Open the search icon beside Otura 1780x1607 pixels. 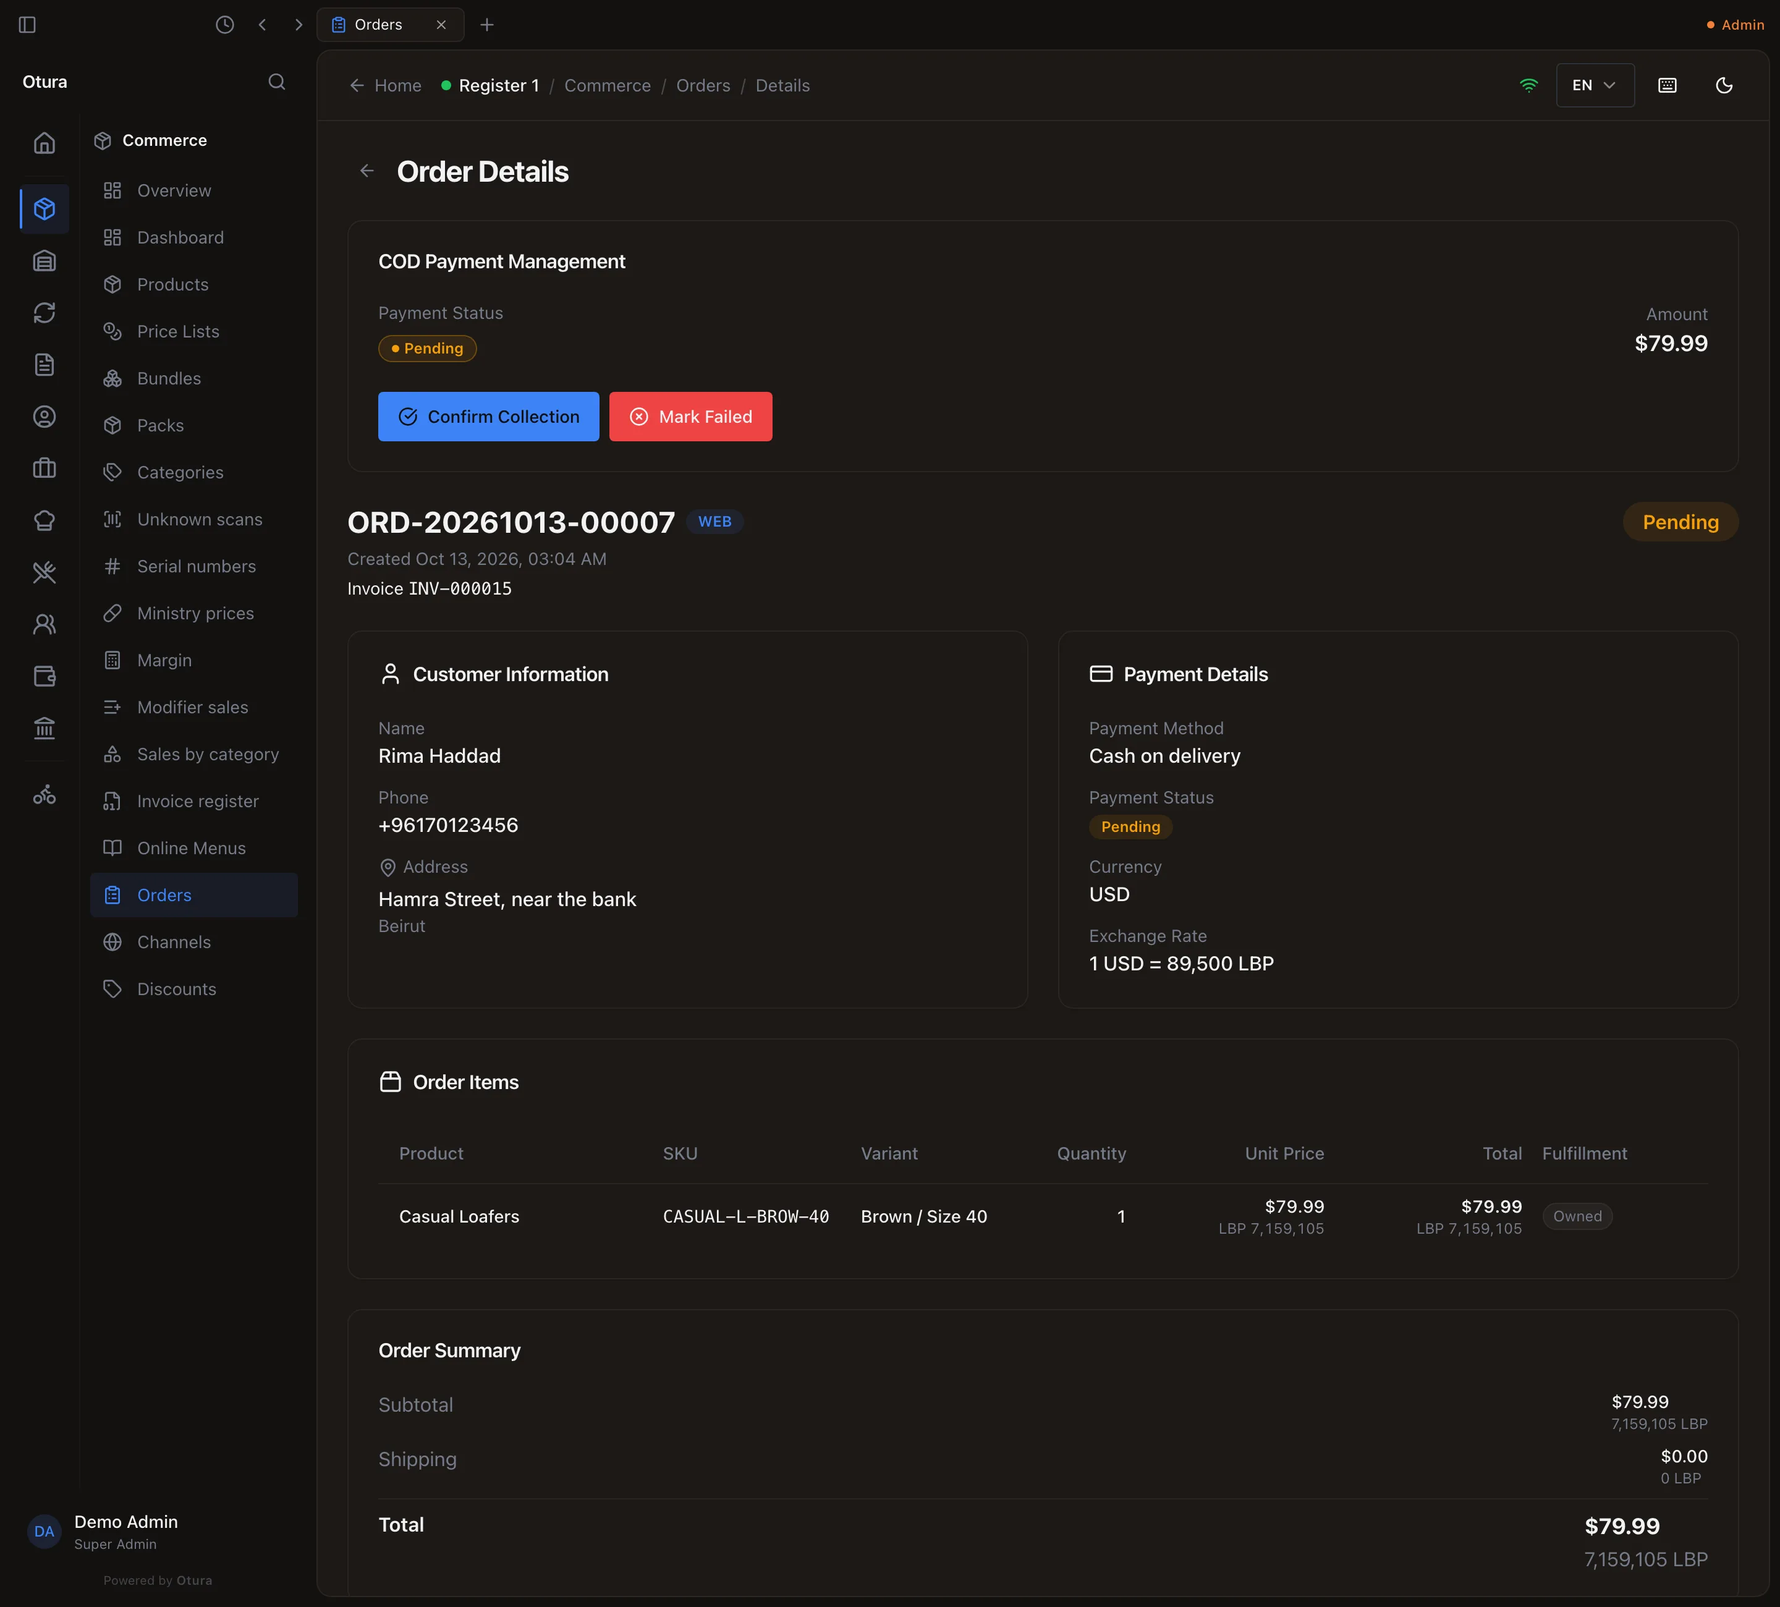click(x=276, y=82)
